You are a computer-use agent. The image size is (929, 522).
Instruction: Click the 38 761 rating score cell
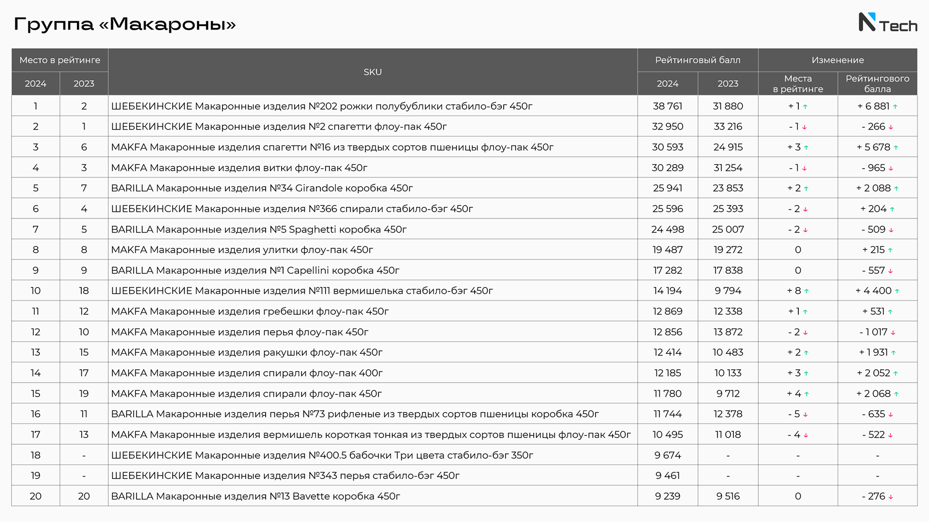coord(668,106)
